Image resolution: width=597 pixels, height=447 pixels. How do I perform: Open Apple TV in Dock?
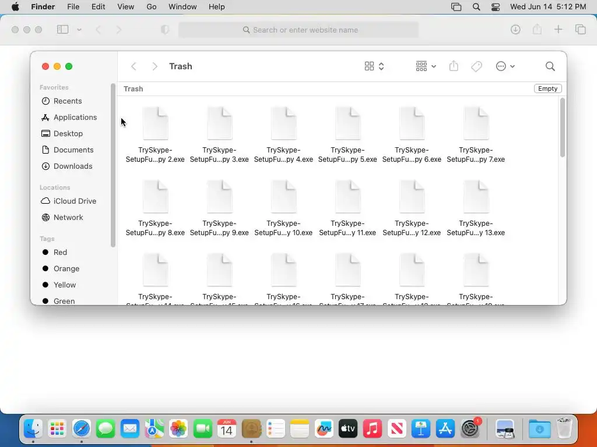pyautogui.click(x=348, y=429)
